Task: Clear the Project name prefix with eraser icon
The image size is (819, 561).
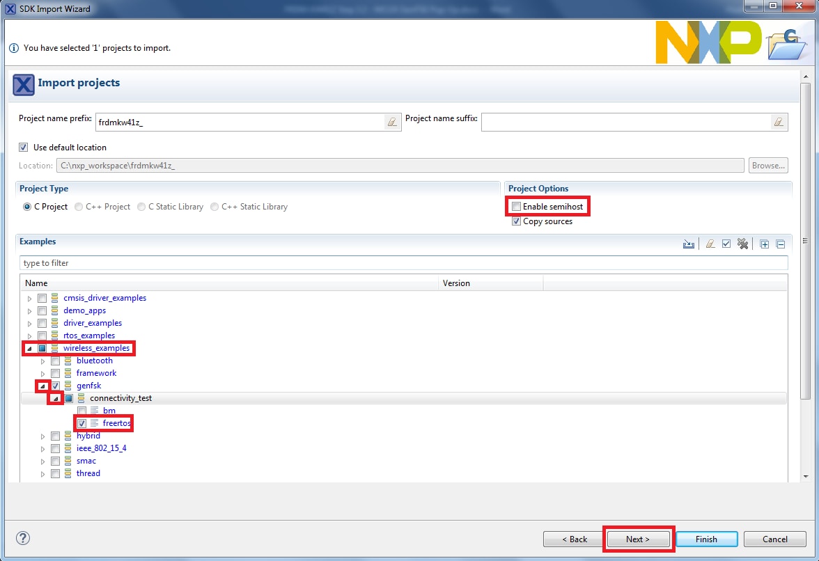Action: click(392, 123)
